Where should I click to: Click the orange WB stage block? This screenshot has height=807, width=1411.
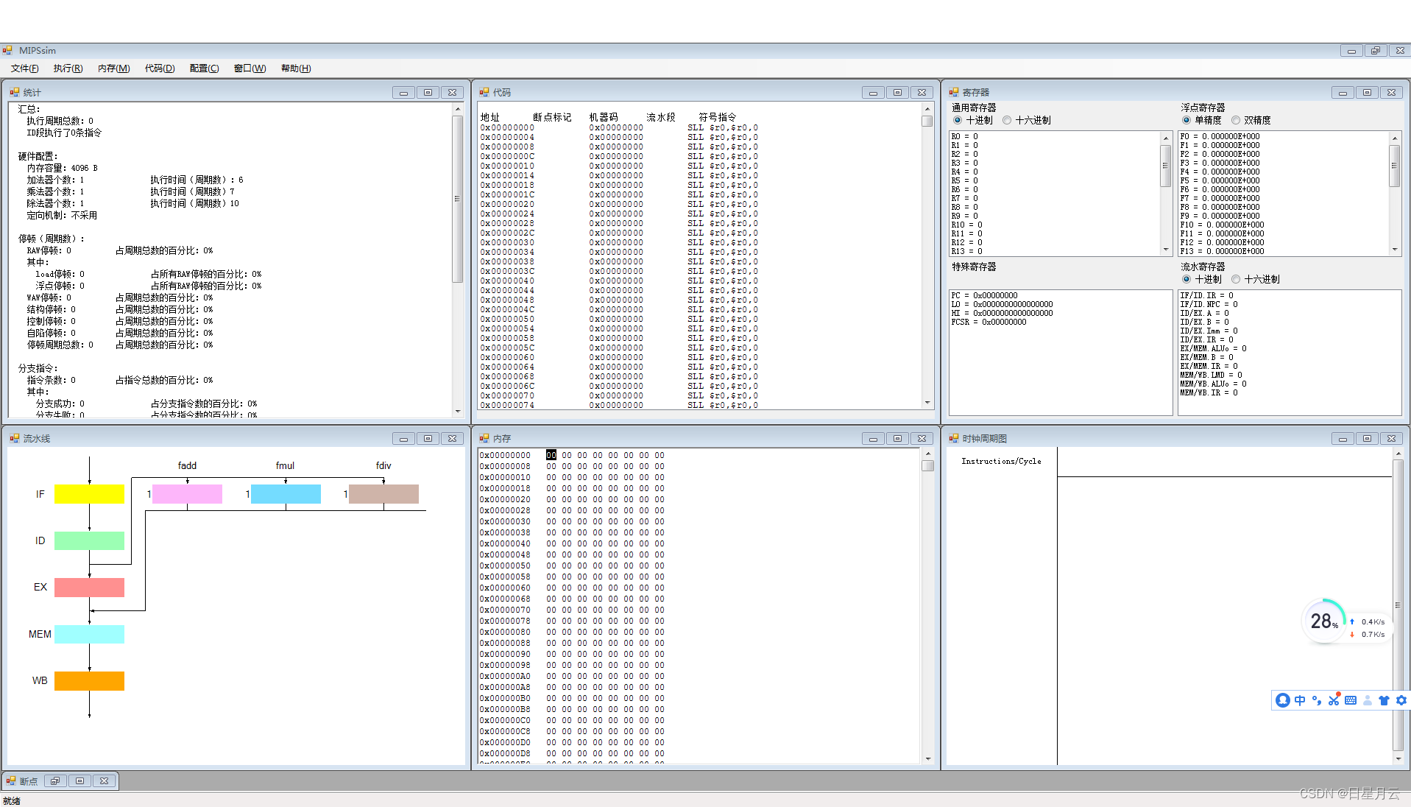coord(89,681)
